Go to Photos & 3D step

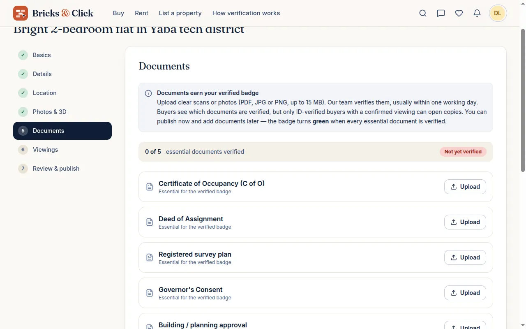point(62,112)
